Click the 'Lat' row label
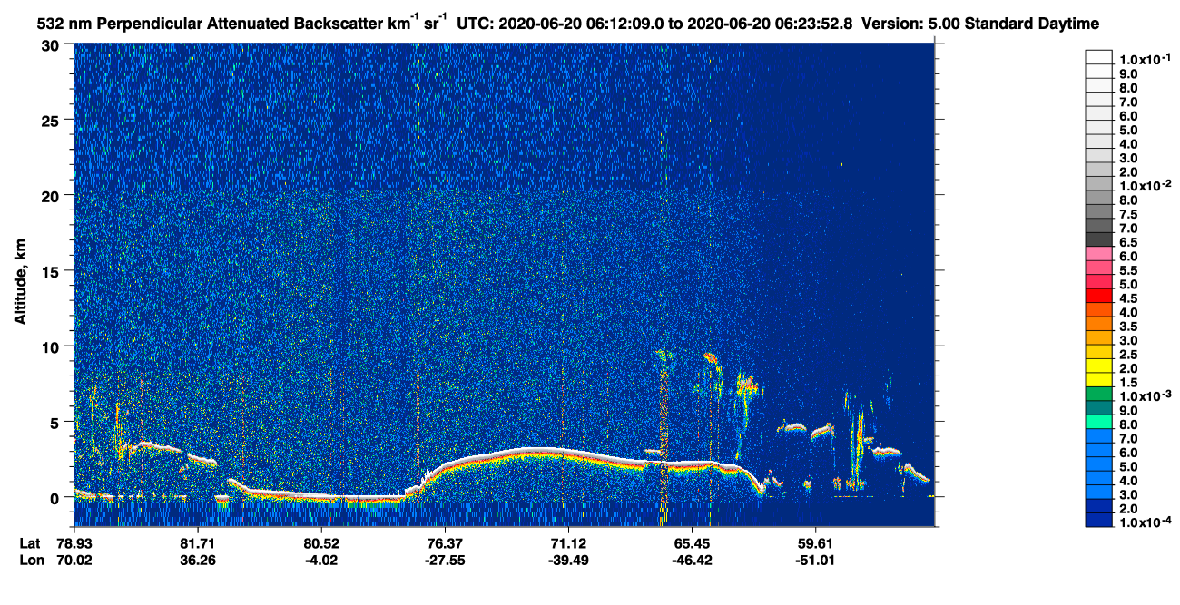This screenshot has height=605, width=1180. (x=30, y=542)
